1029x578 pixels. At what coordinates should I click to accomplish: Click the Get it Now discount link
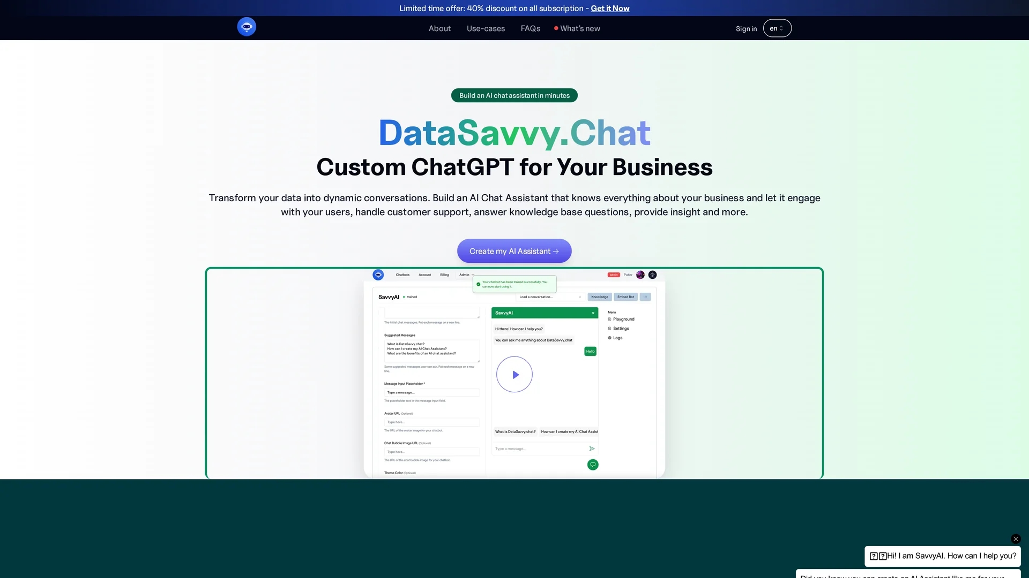pos(610,9)
